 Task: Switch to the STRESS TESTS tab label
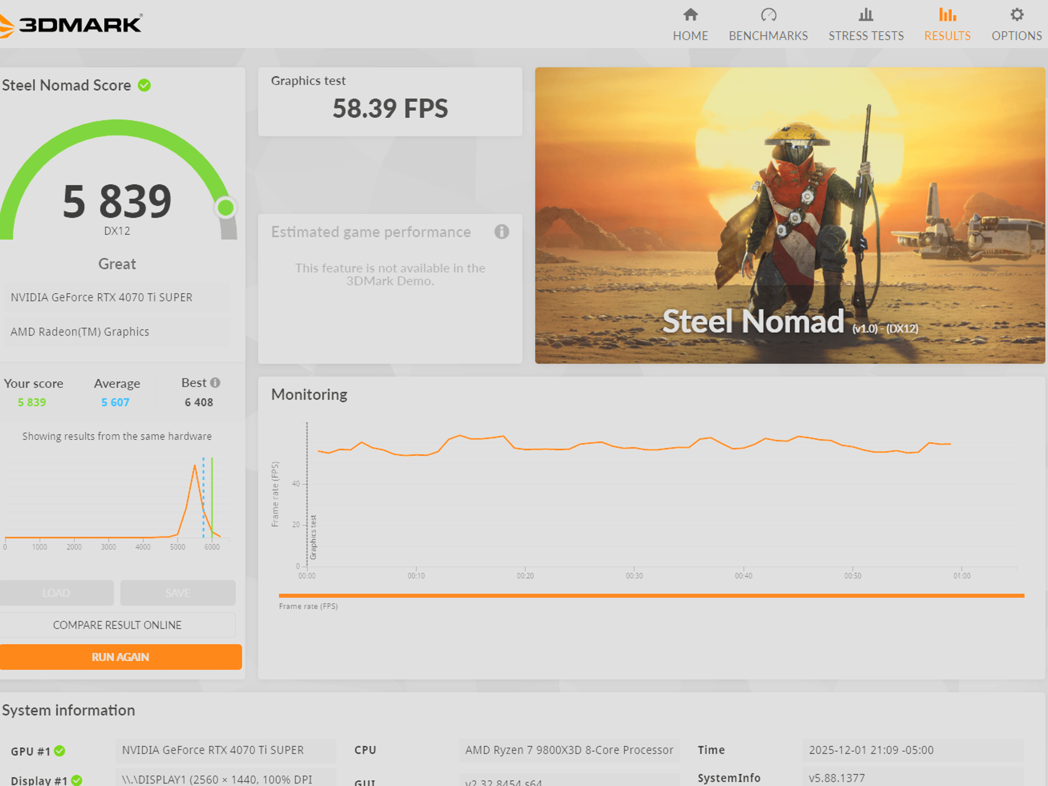point(866,36)
